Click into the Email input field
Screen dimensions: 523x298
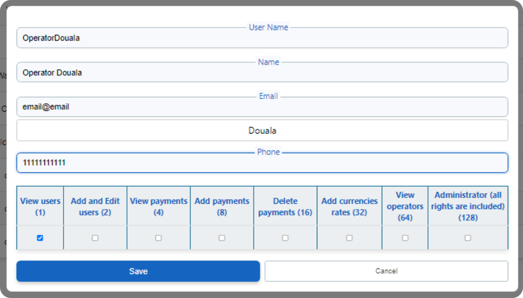(262, 107)
